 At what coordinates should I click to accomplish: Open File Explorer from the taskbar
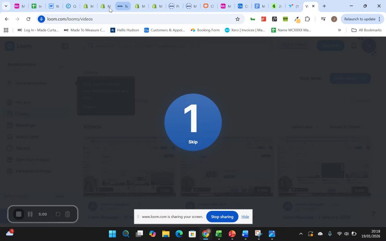(x=166, y=234)
